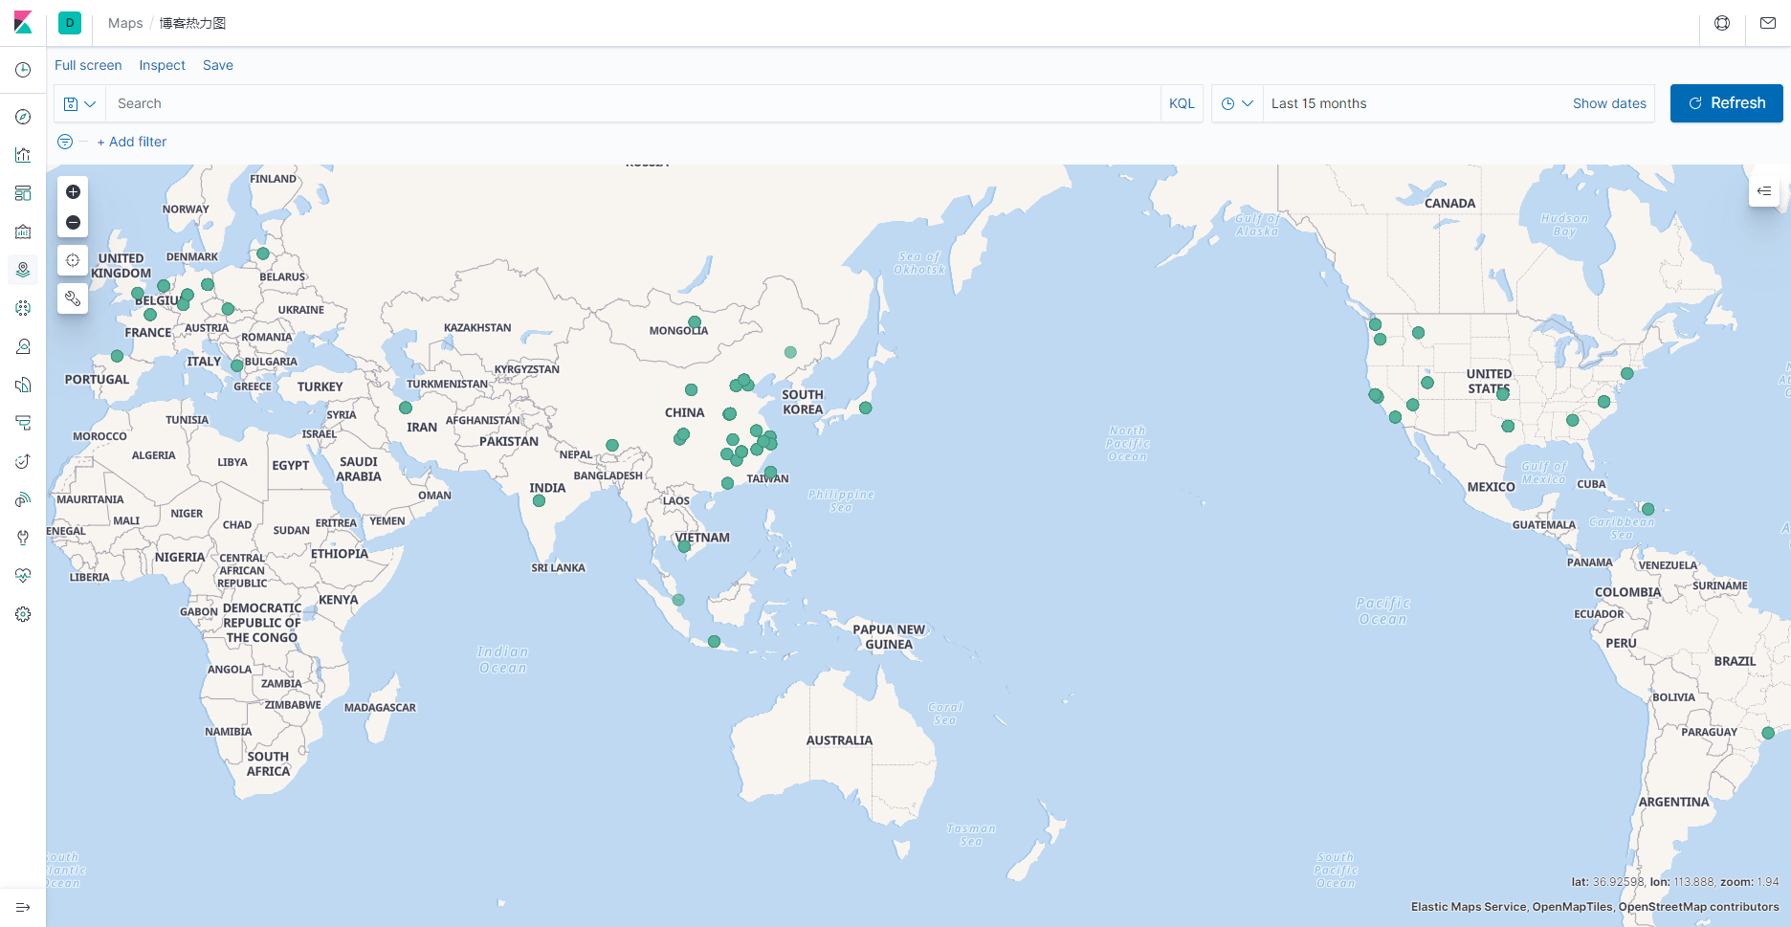Open Infrastructure icon in sidebar

tap(23, 346)
